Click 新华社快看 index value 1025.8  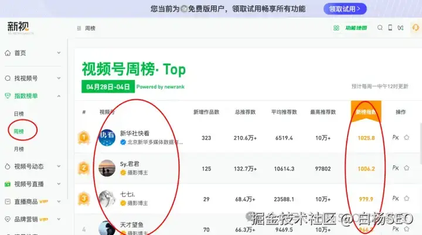[366, 138]
